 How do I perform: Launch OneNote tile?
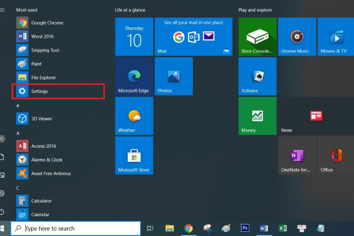click(x=297, y=155)
